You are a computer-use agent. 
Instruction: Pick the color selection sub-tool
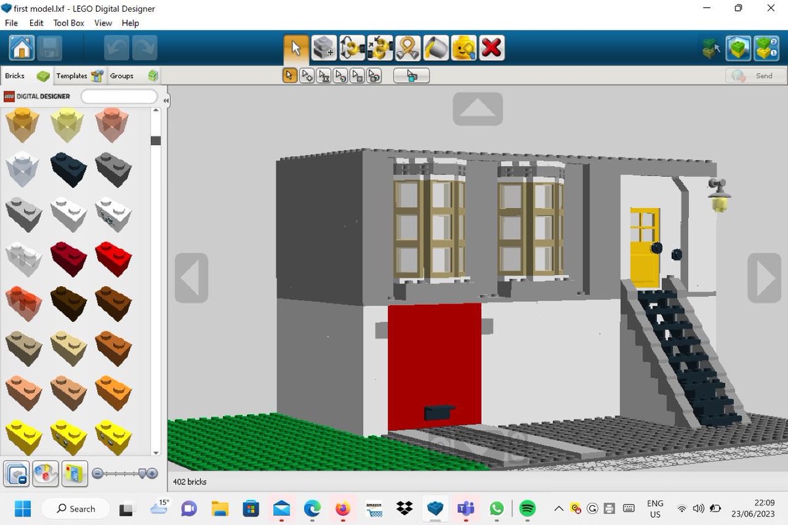pos(340,75)
